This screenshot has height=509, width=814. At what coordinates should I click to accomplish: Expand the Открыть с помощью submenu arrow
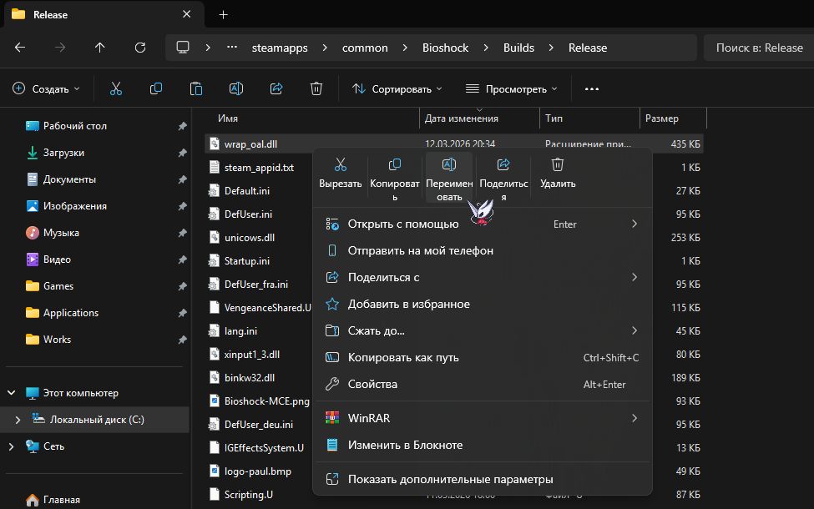tap(635, 224)
